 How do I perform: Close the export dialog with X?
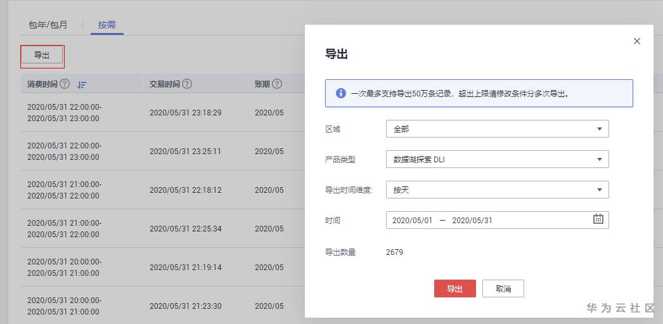click(x=637, y=41)
